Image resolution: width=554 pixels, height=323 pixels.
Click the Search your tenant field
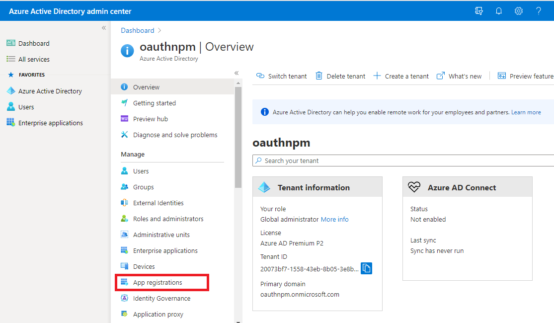point(402,161)
